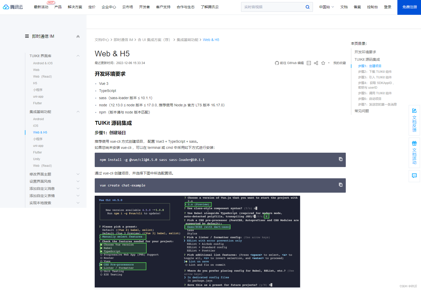Viewport: 421px width, 290px height.
Task: Open the hamburger menu beside 即时通信 IM
Action: (27, 36)
